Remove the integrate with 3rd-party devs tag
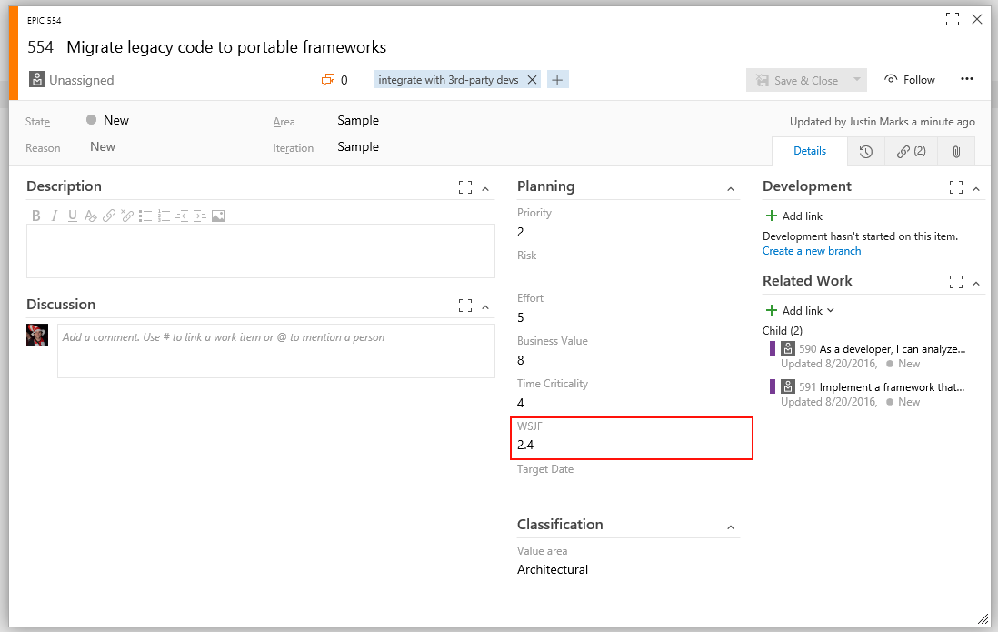The width and height of the screenshot is (998, 632). (533, 79)
